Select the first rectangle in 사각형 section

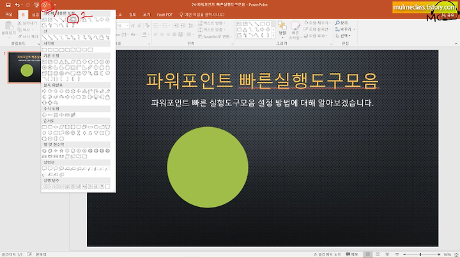point(44,50)
